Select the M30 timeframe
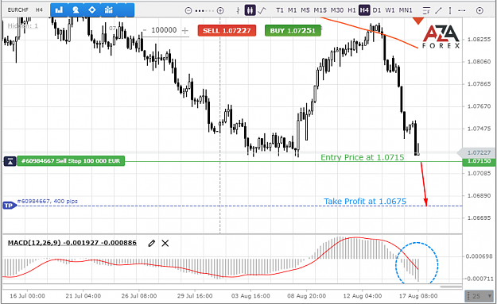The height and width of the screenshot is (304, 497). (337, 10)
